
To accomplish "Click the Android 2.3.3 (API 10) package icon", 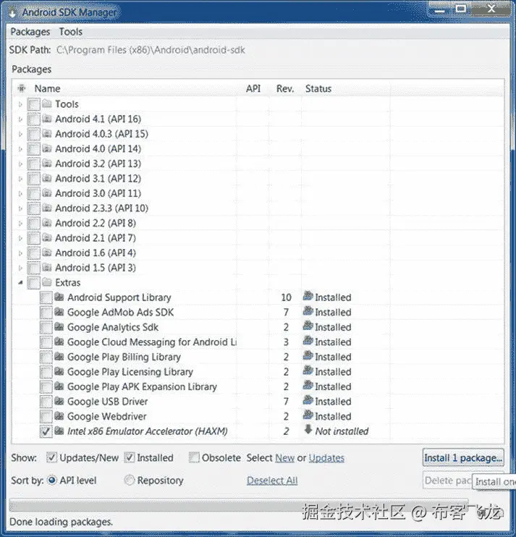I will click(47, 208).
